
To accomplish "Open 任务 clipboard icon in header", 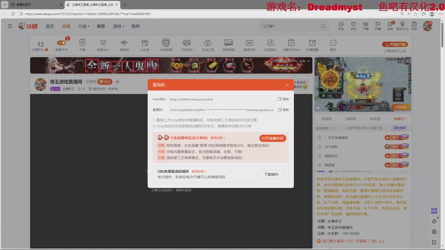I will click(x=414, y=26).
